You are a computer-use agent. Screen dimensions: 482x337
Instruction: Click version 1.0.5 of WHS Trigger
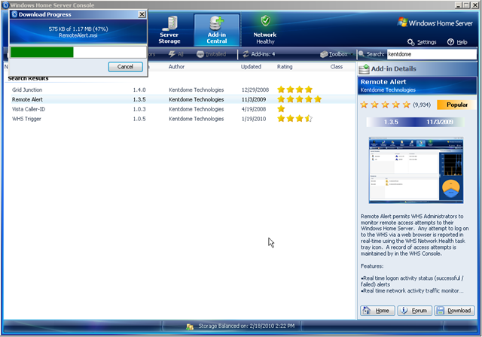point(139,119)
